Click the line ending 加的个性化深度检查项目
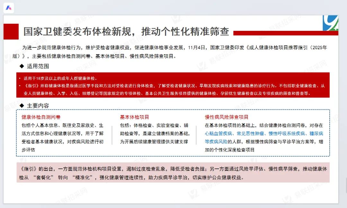Viewport: 347px width, 208px height. pos(230,150)
